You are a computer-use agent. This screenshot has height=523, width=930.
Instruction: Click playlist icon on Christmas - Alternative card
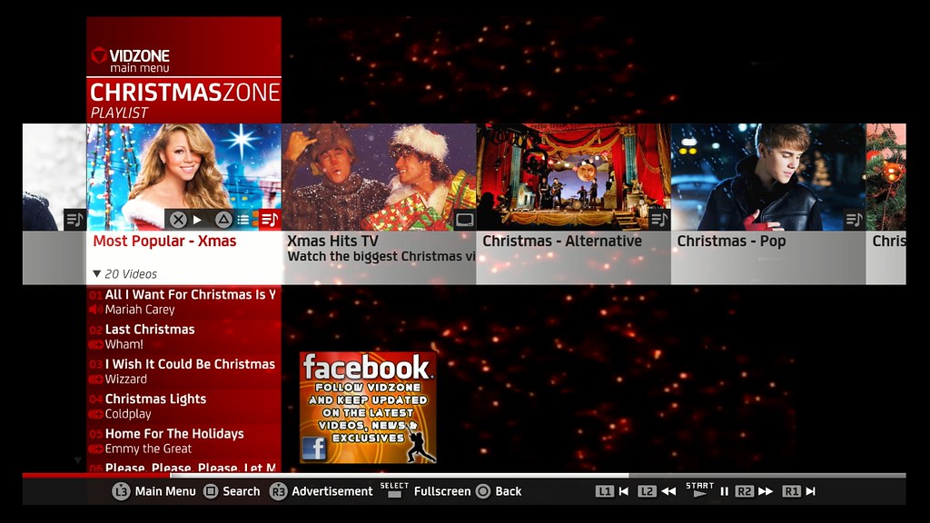(x=659, y=220)
